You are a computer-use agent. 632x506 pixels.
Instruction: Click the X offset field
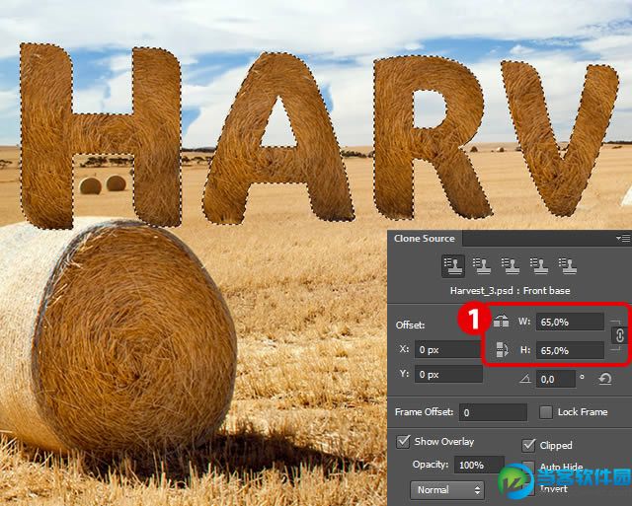pos(448,349)
